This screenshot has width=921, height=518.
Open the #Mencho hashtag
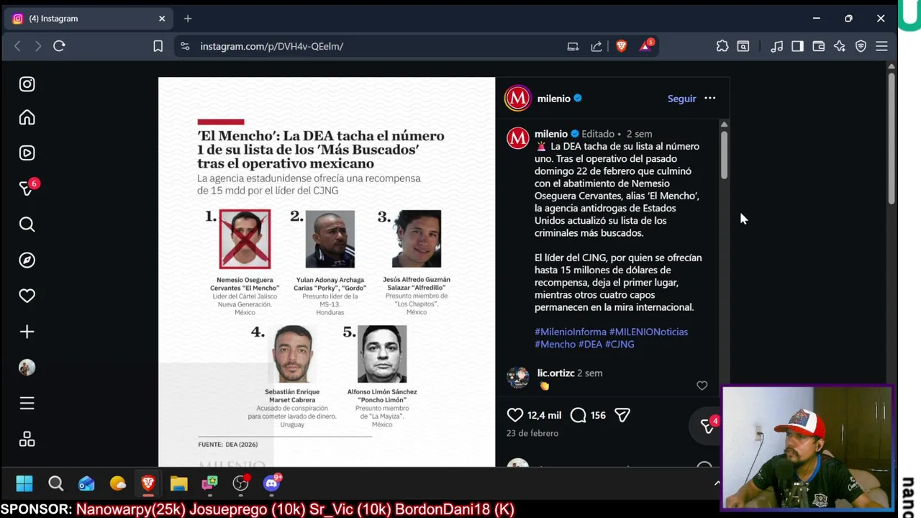pyautogui.click(x=555, y=344)
